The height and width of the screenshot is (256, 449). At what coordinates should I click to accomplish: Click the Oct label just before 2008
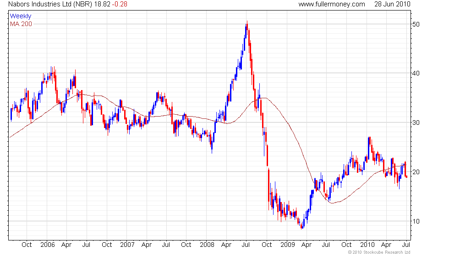pyautogui.click(x=186, y=245)
